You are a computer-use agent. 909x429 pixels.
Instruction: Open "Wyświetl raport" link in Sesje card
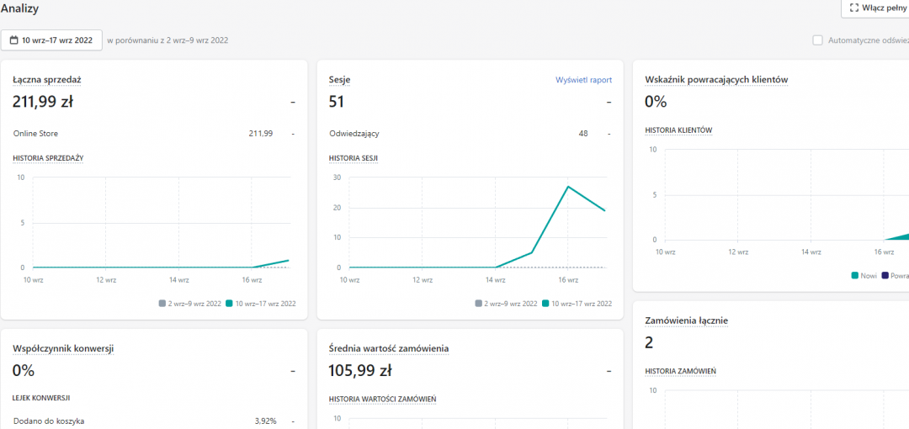pos(583,80)
